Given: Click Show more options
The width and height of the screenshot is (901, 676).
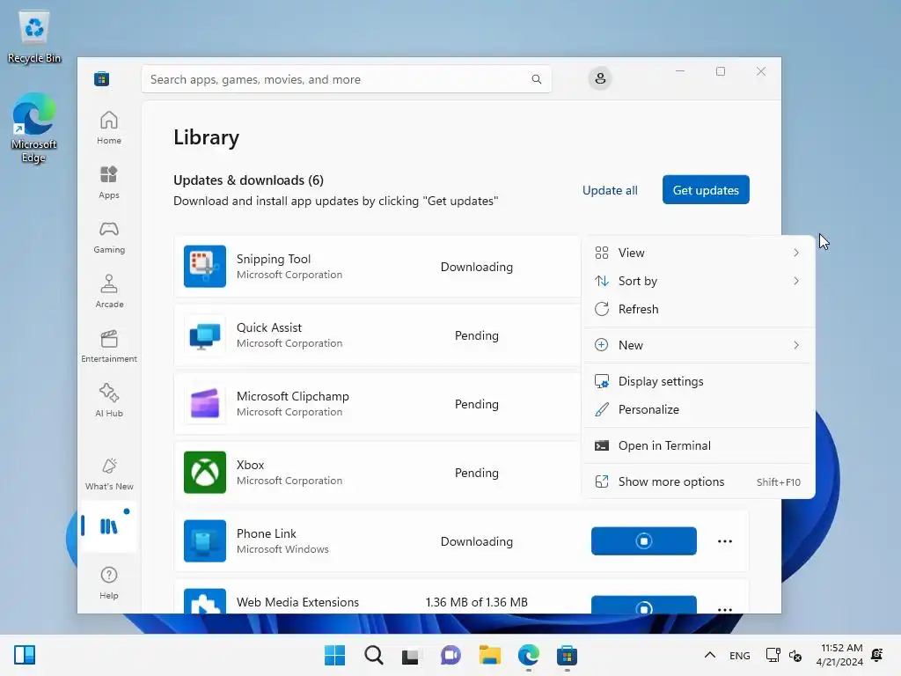Looking at the screenshot, I should (698, 481).
